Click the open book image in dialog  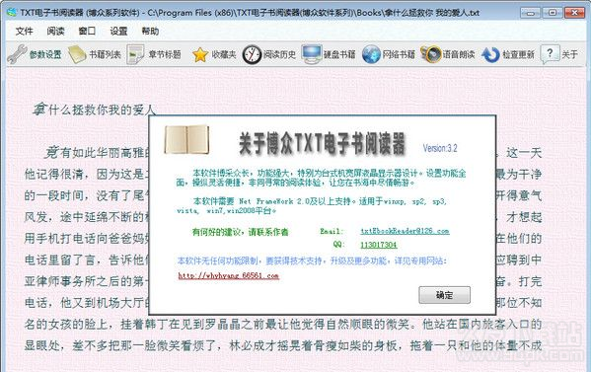[186, 139]
